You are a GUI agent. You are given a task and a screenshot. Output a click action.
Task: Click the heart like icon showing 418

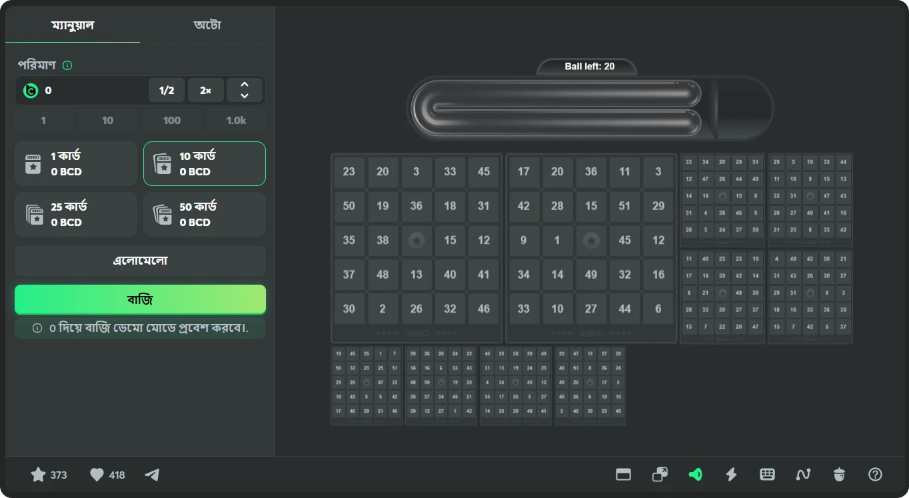tap(97, 475)
